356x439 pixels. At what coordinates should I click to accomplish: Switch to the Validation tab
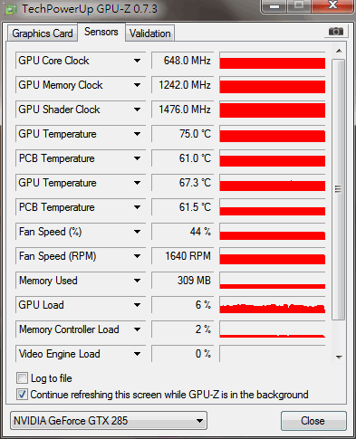(x=150, y=33)
